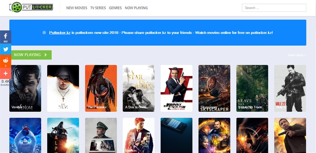Viewport: 316px width, 153px height.
Task: Open Mission: Impossible poster
Action: point(139,135)
